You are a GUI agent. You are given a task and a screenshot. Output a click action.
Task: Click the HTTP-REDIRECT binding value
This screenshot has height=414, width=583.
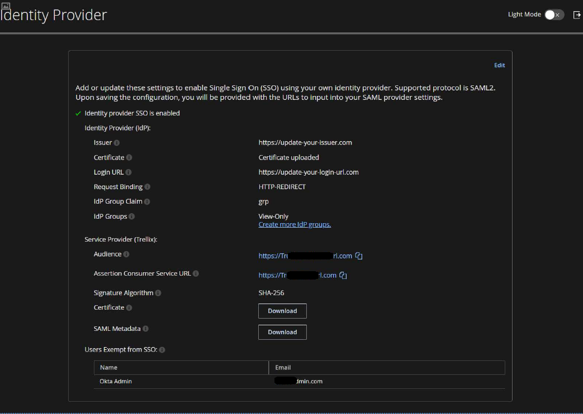pyautogui.click(x=282, y=187)
